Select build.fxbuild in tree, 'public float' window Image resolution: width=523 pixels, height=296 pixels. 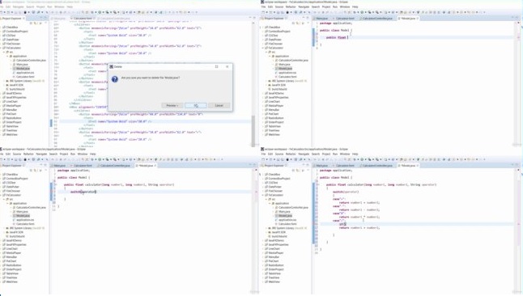(280, 89)
